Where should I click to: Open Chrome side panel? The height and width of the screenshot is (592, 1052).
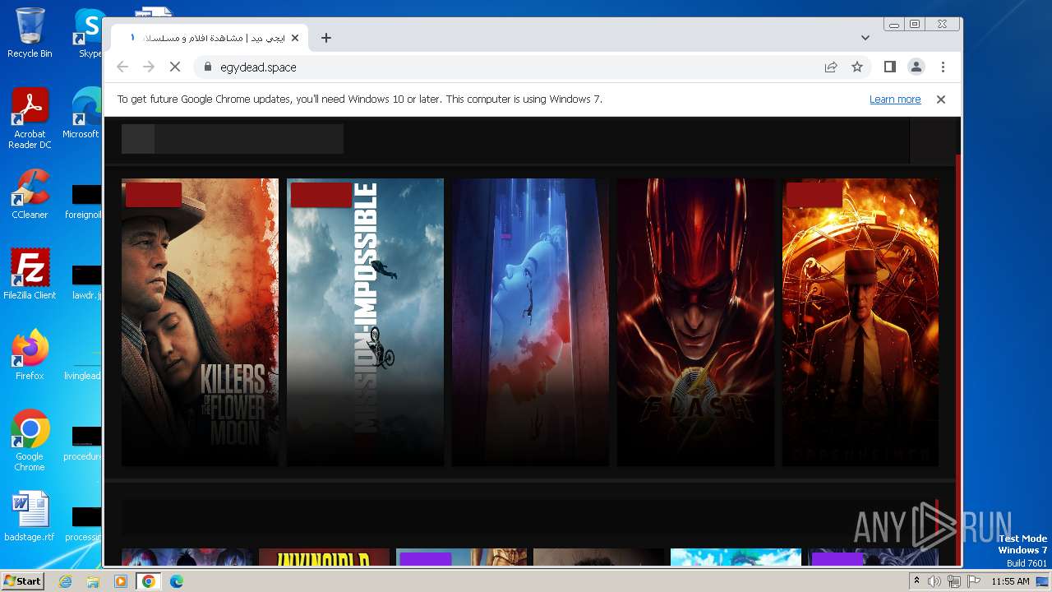point(889,67)
